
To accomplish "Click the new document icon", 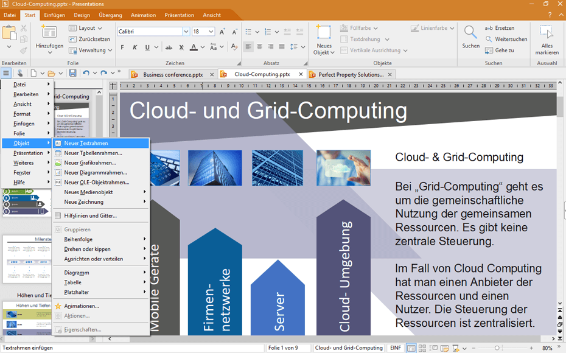I will coord(33,73).
